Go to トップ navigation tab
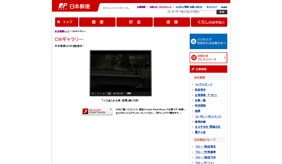The width and height of the screenshot is (282, 164). tap(67, 22)
